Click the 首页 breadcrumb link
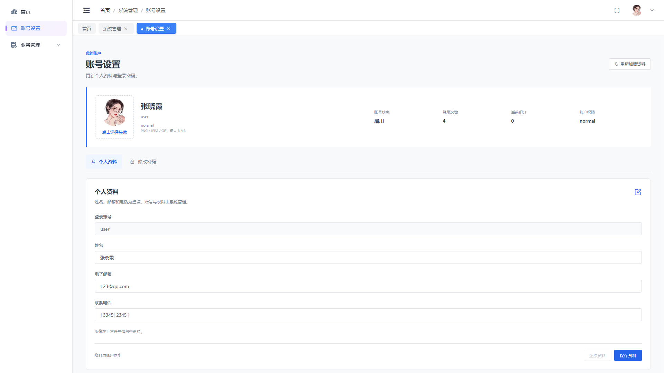The height and width of the screenshot is (373, 664). 105,10
